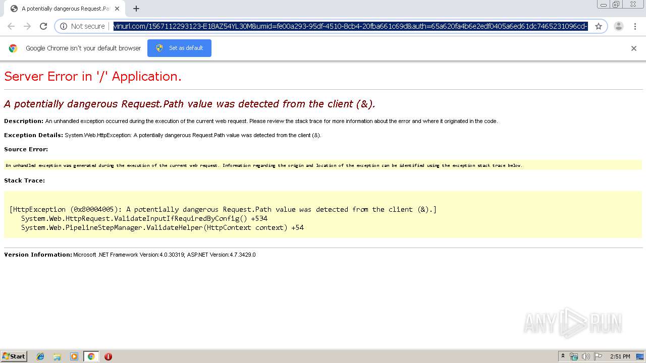Open a new tab with plus button
This screenshot has width=646, height=363.
point(136,9)
